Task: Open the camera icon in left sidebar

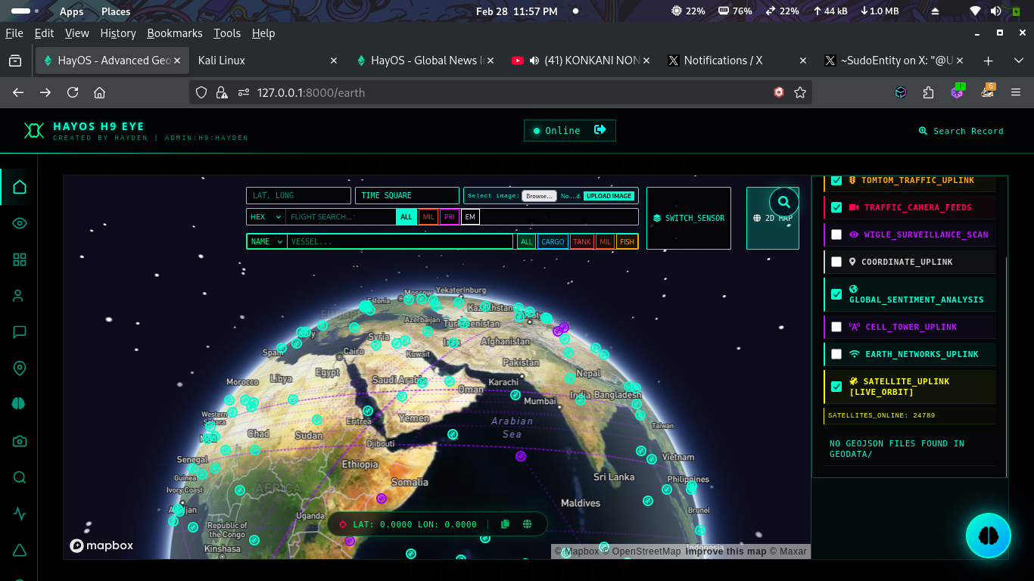Action: tap(20, 441)
